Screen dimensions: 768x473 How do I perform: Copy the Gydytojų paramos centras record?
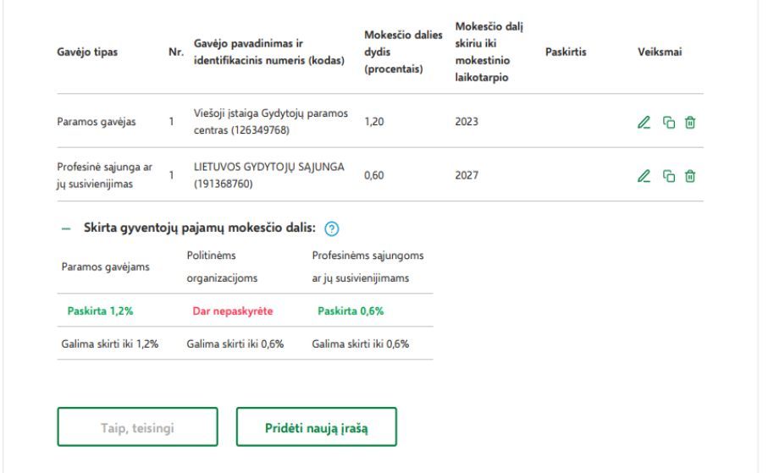tap(669, 122)
